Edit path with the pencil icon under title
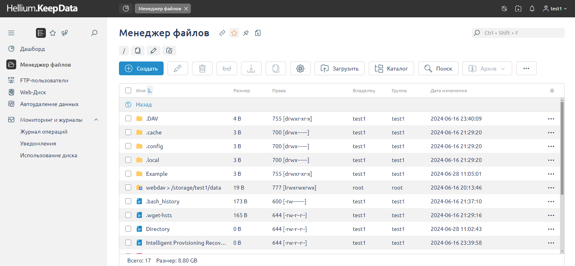Image resolution: width=575 pixels, height=266 pixels. click(153, 50)
